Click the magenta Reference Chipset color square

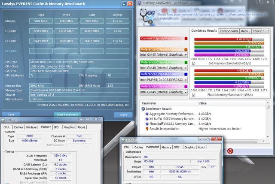(x=186, y=86)
